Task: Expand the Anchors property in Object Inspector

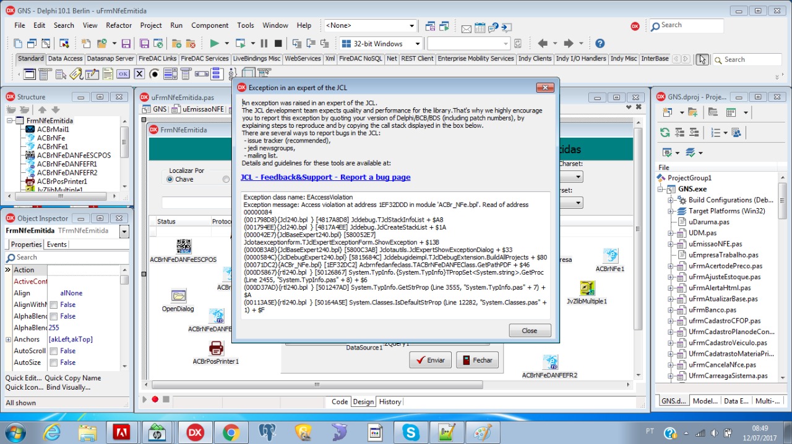Action: pyautogui.click(x=8, y=339)
